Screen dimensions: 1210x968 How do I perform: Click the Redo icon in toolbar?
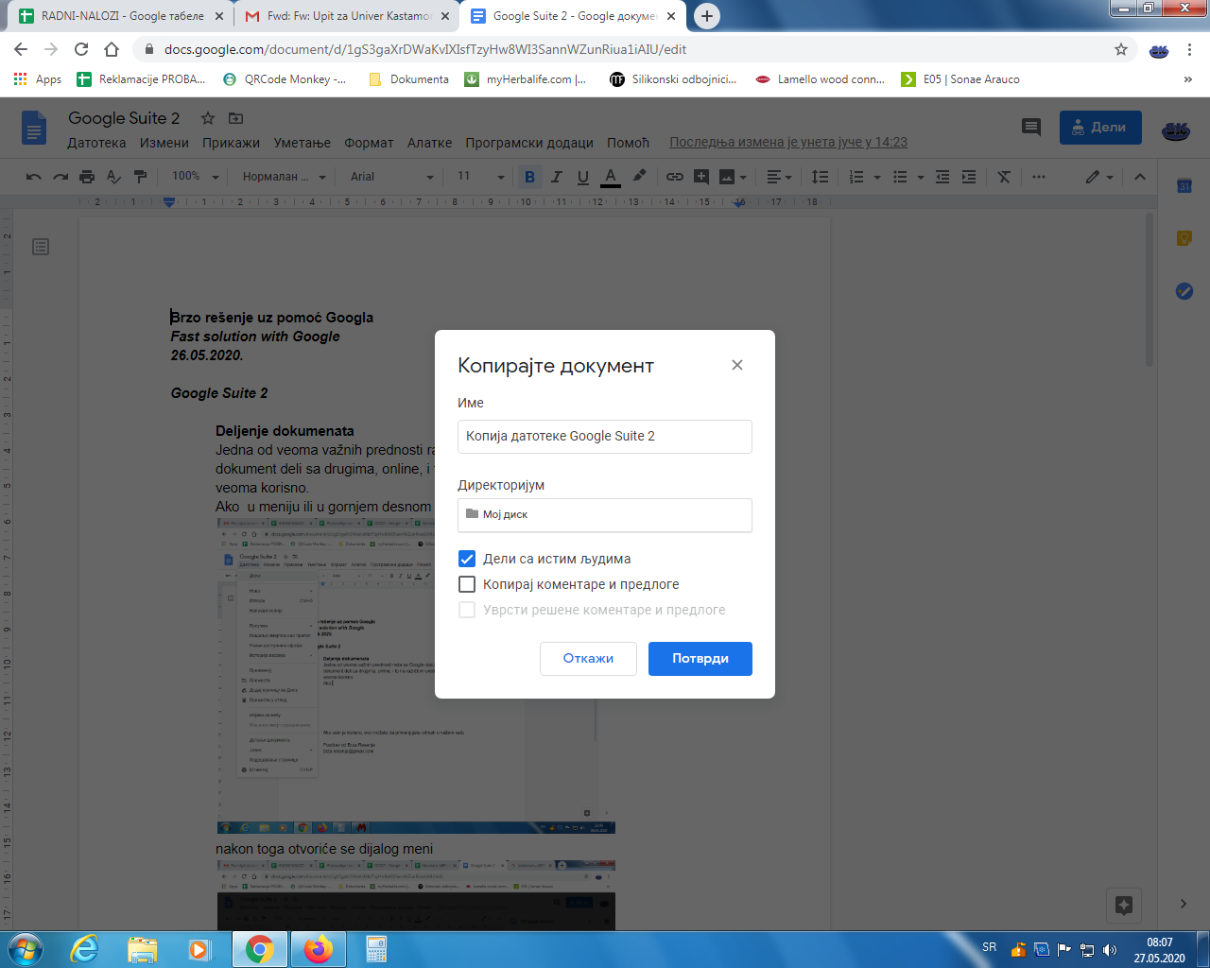(60, 177)
